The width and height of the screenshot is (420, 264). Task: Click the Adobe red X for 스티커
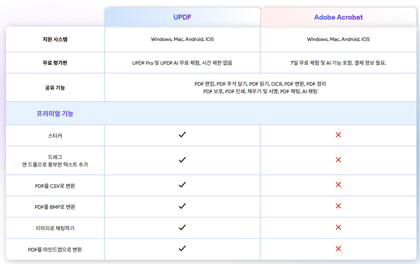[338, 135]
